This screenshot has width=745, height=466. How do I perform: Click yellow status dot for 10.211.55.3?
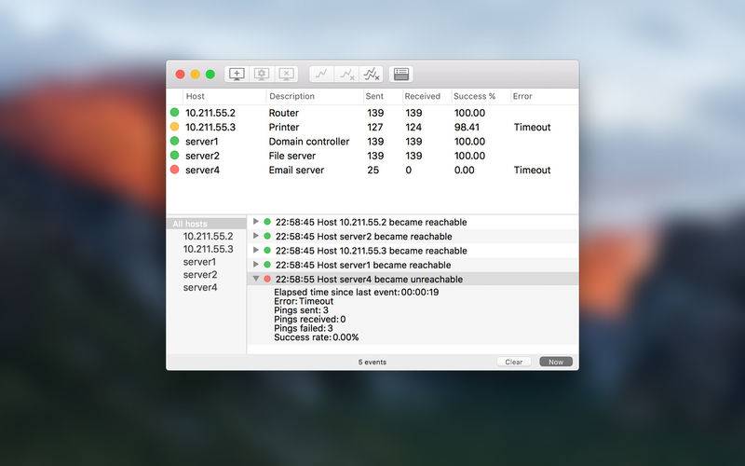pos(174,127)
